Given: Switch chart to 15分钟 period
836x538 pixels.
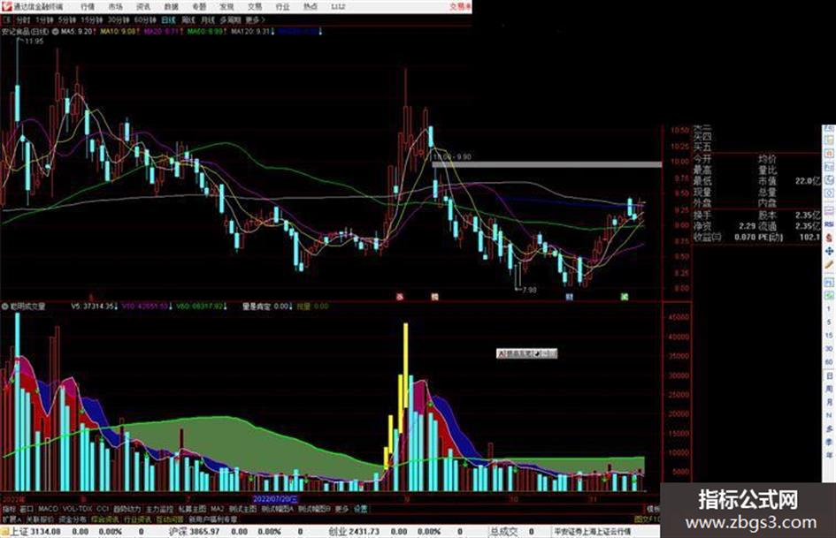Looking at the screenshot, I should (x=91, y=19).
